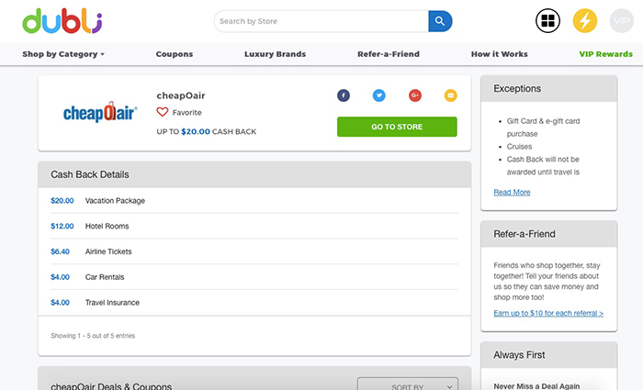The image size is (643, 390).
Task: Click the Cruises exception item
Action: 519,147
